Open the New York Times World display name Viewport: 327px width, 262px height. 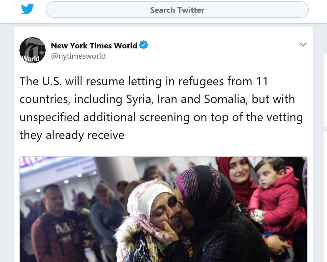pyautogui.click(x=94, y=46)
